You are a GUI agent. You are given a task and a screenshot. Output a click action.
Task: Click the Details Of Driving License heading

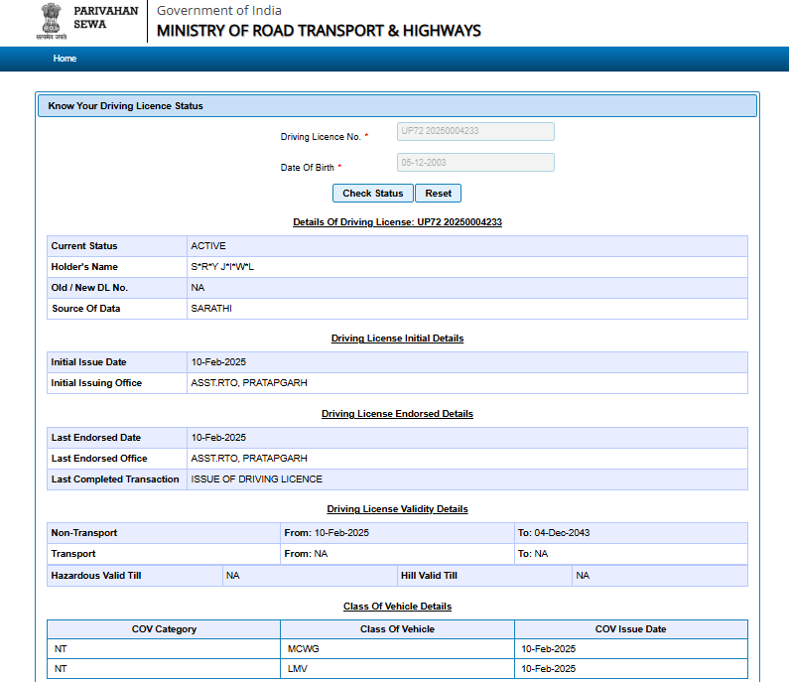coord(397,222)
